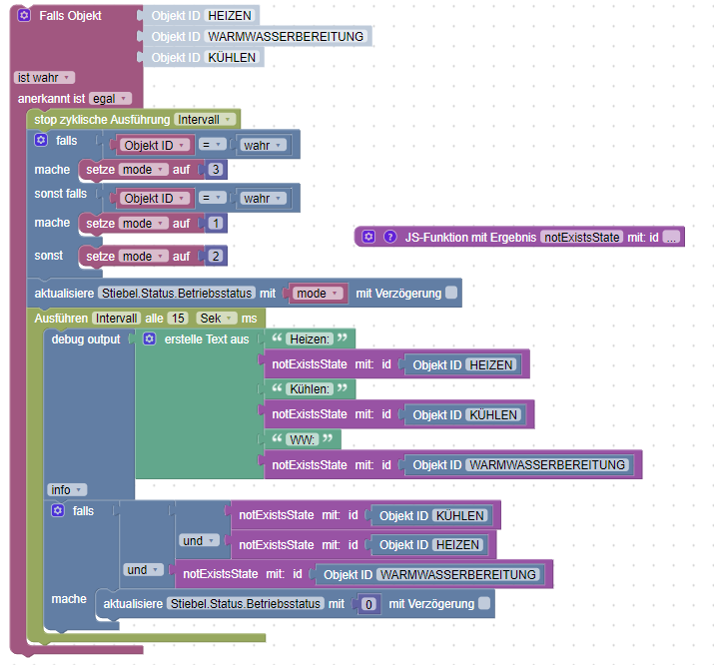The image size is (714, 665).
Task: Open the Sek time unit dropdown
Action: pos(217,318)
